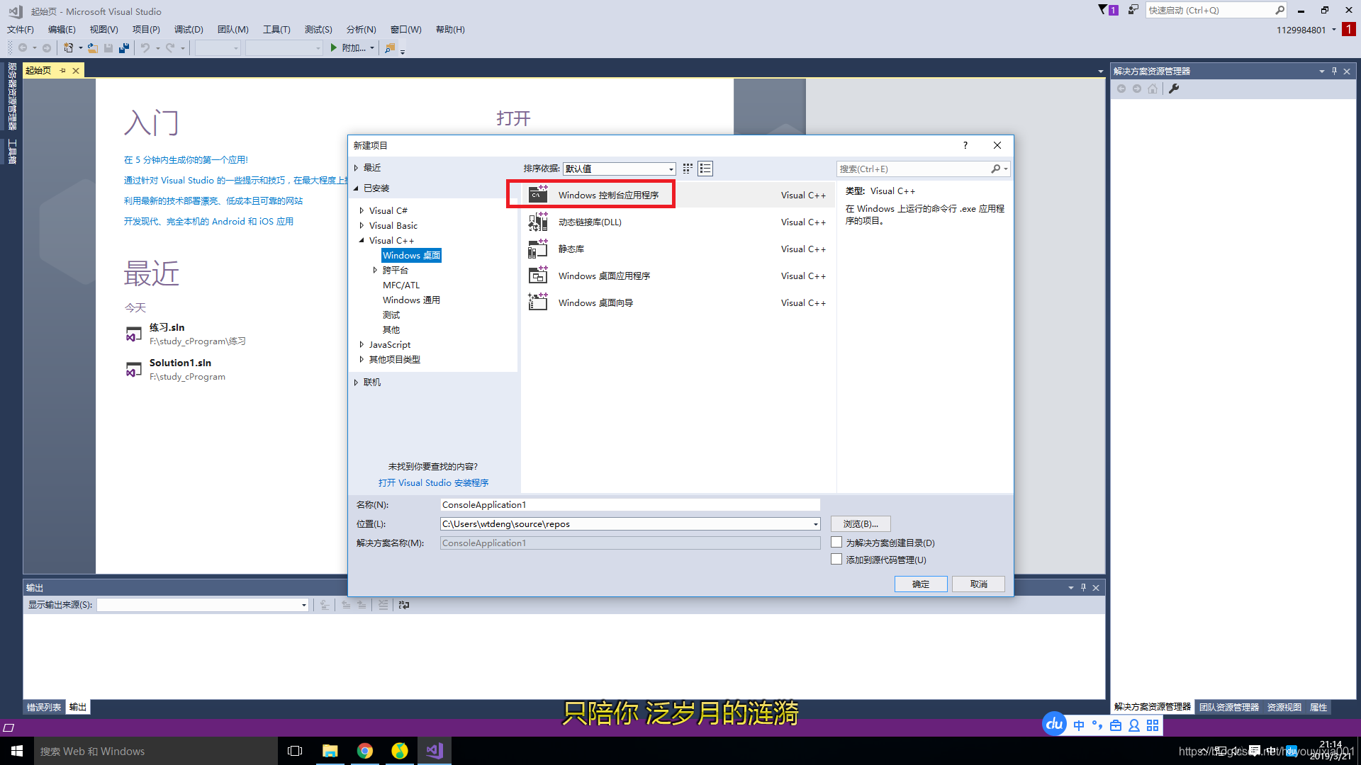Open the 显示输出来源 dropdown

pyautogui.click(x=304, y=605)
